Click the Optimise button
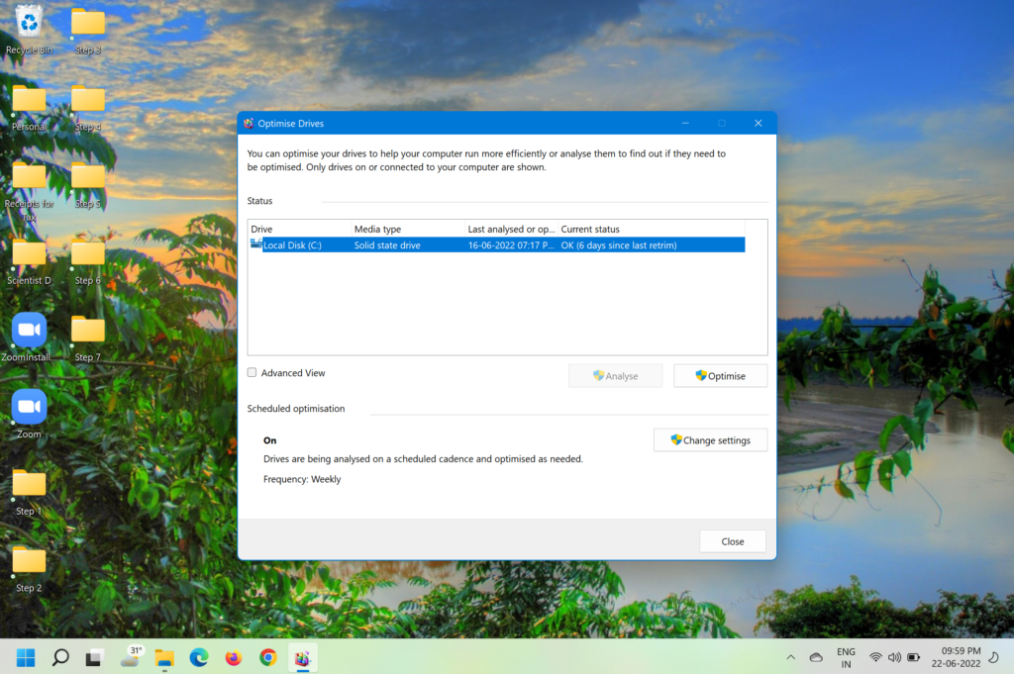The height and width of the screenshot is (674, 1014). [x=721, y=375]
